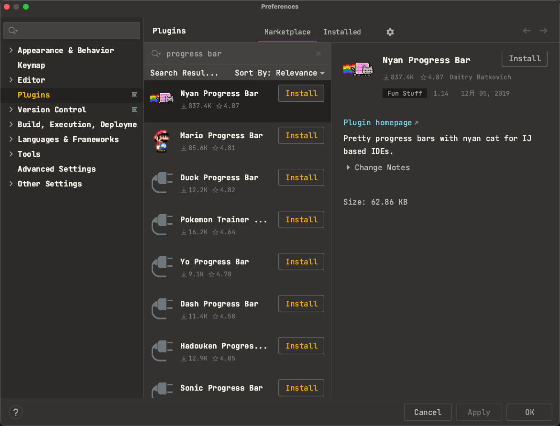Viewport: 560px width, 426px height.
Task: Install Yo Progress Bar
Action: coord(301,262)
